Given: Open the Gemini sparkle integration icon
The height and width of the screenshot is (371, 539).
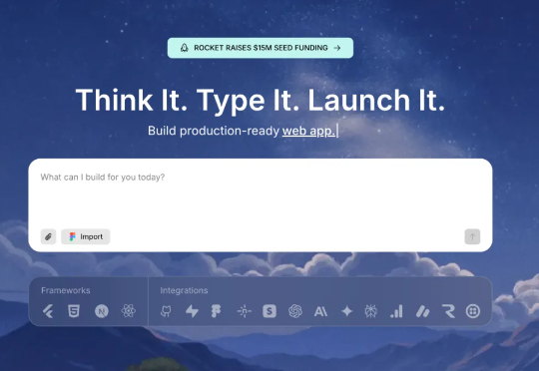Looking at the screenshot, I should [346, 311].
